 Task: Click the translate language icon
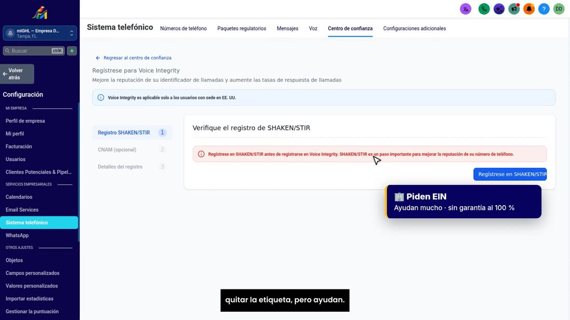[465, 9]
